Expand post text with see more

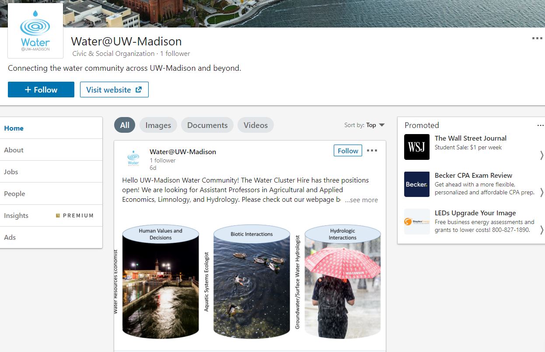click(361, 200)
